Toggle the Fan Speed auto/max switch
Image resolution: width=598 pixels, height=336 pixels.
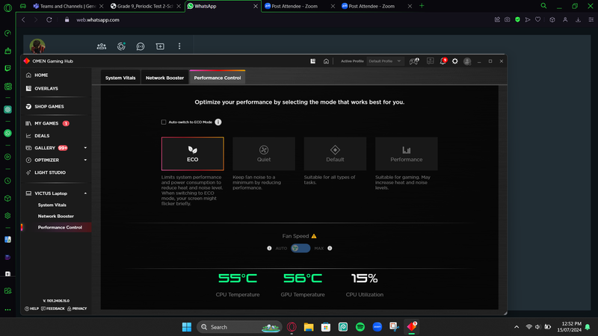click(x=300, y=248)
